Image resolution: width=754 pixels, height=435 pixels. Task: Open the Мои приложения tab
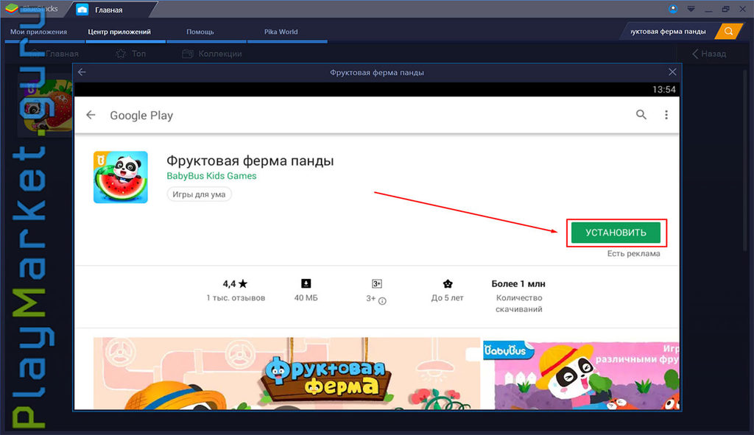pyautogui.click(x=38, y=32)
